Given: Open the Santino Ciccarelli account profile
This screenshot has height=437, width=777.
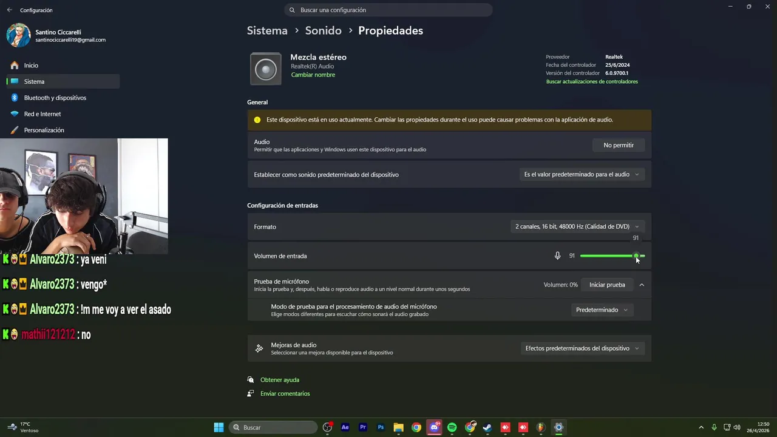Looking at the screenshot, I should pos(58,35).
